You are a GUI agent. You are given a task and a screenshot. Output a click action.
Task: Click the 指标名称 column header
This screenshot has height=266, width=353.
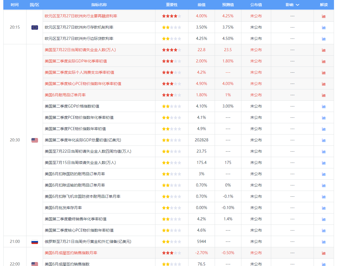coord(99,5)
